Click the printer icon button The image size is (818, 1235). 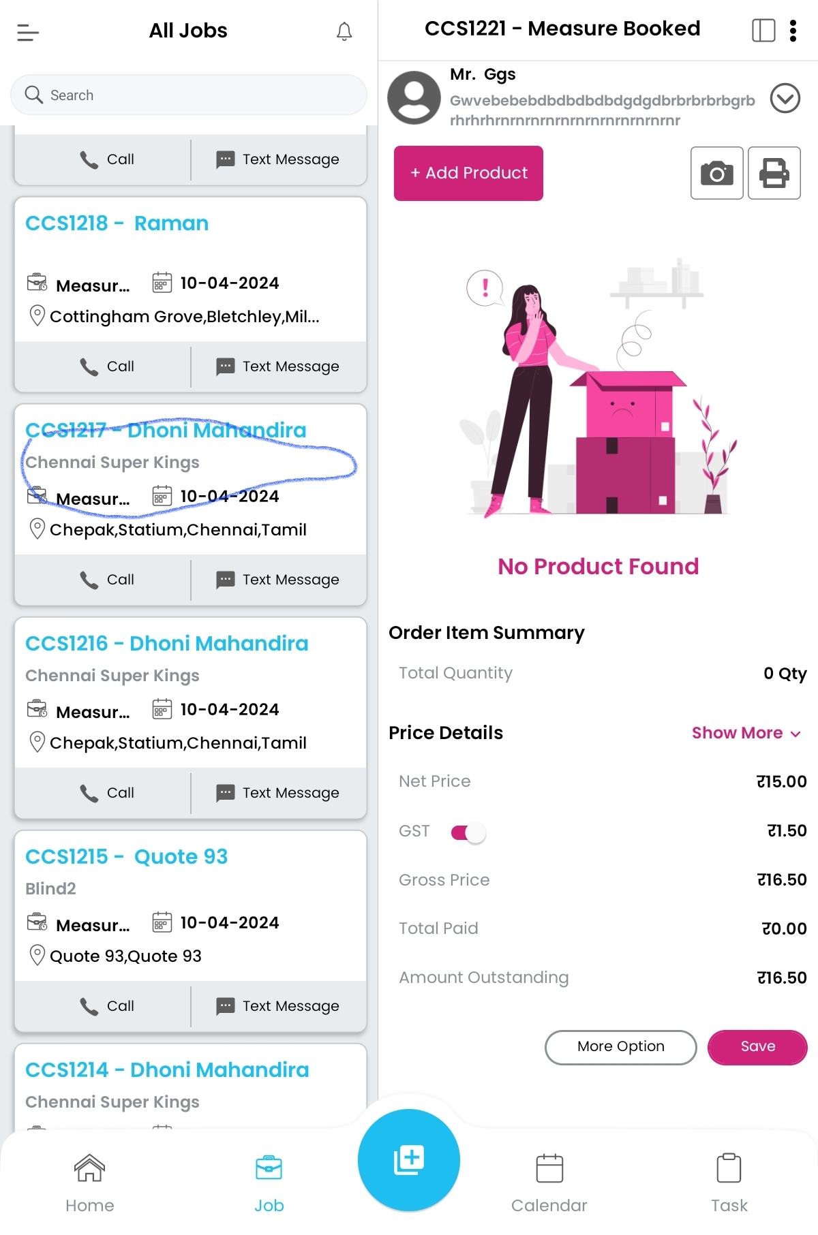click(774, 173)
